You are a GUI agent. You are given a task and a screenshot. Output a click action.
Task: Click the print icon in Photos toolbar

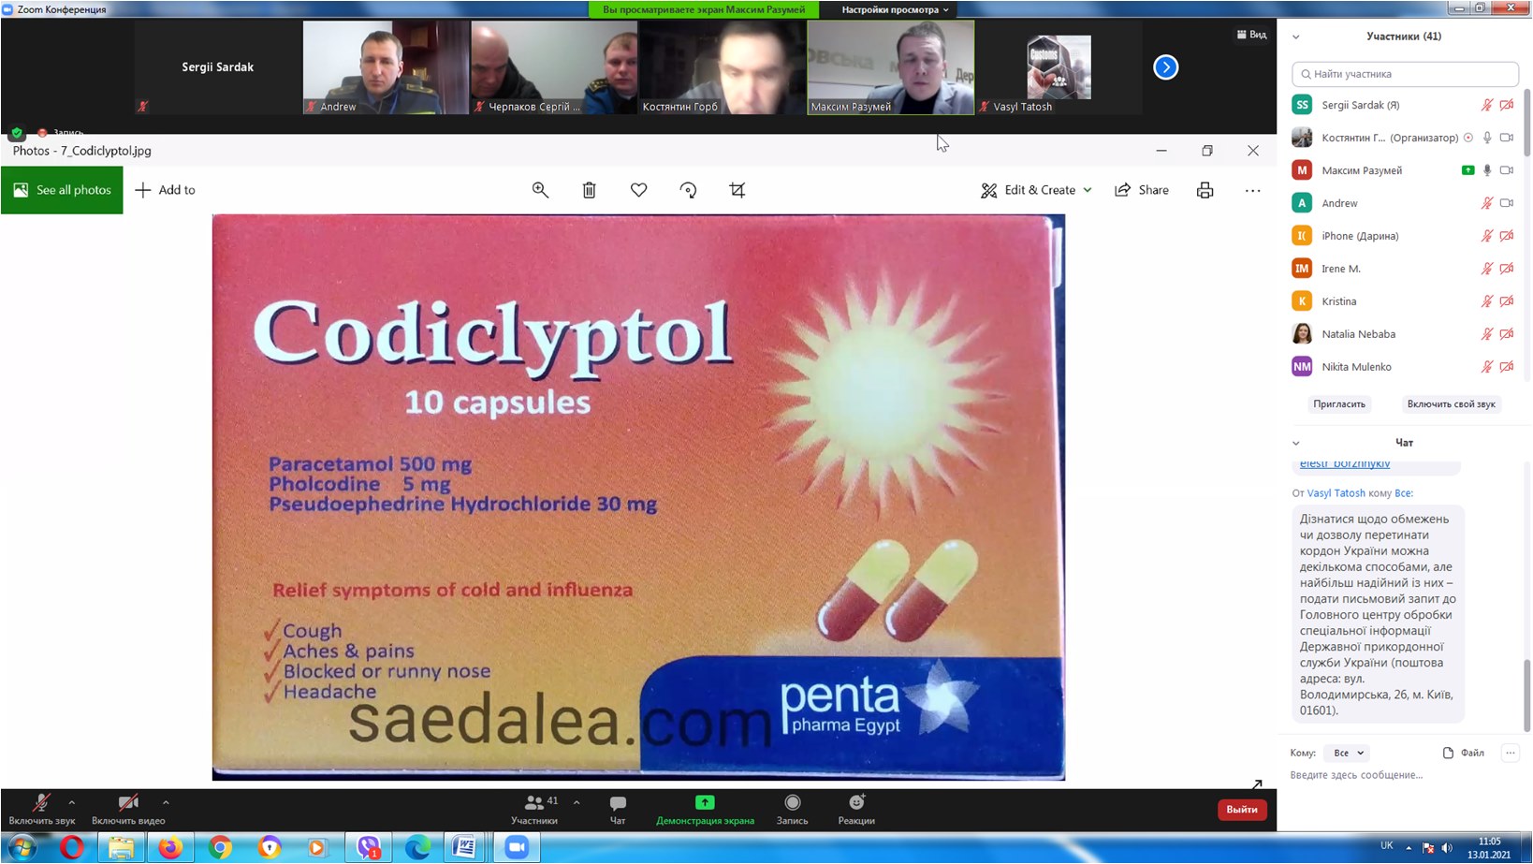pos(1205,190)
